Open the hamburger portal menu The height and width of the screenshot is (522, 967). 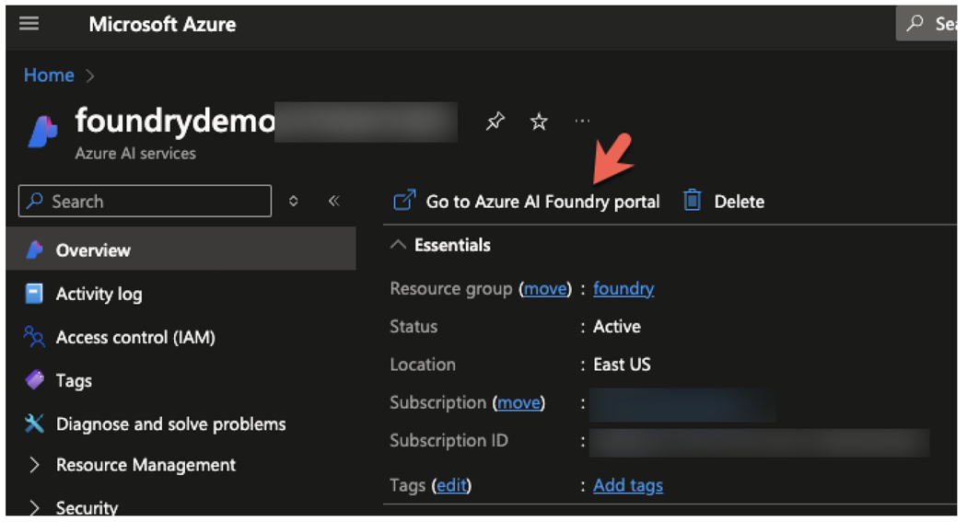click(x=29, y=23)
